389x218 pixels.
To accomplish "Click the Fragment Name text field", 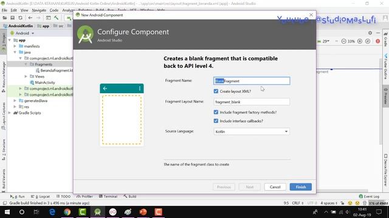I will click(x=252, y=81).
